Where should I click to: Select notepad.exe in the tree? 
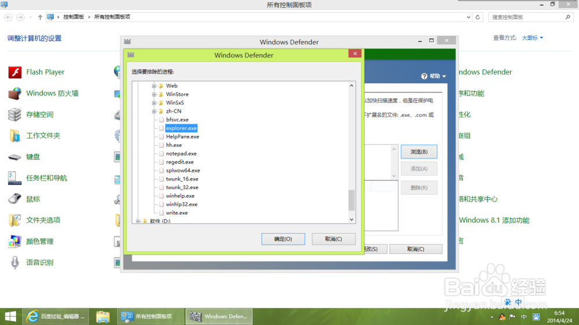181,153
